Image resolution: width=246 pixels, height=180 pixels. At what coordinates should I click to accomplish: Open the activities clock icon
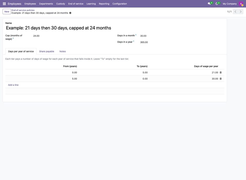(217, 4)
